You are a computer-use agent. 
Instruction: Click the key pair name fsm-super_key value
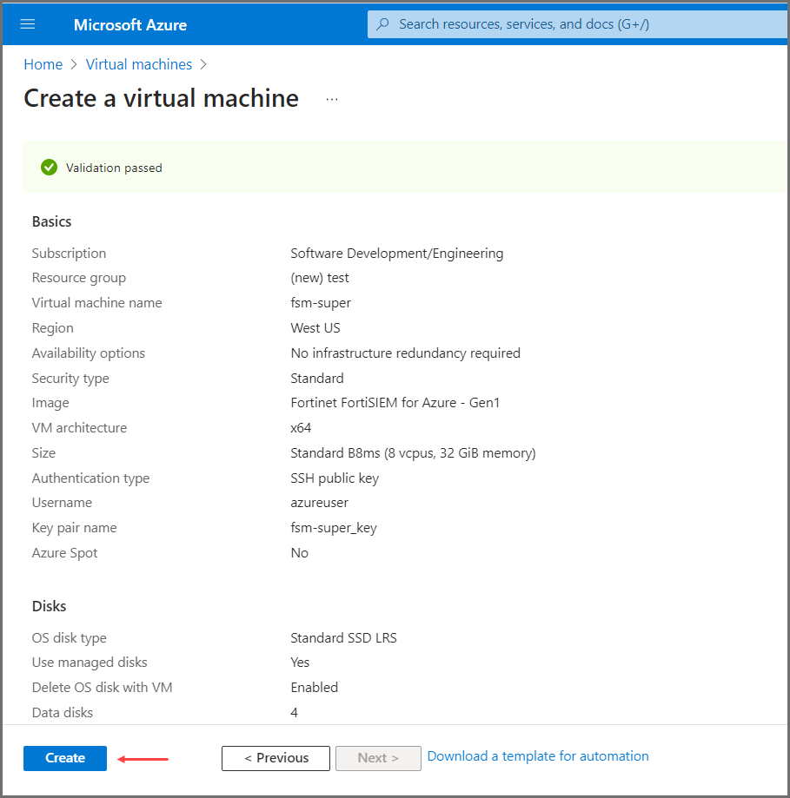pyautogui.click(x=336, y=527)
